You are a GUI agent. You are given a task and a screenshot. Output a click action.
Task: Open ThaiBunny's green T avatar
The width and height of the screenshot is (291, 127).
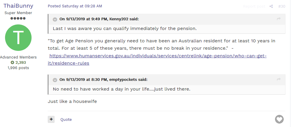pos(18,38)
